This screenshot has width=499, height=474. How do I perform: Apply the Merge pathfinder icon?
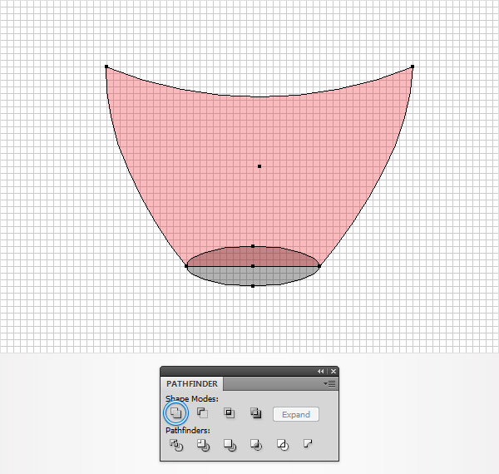(x=230, y=445)
